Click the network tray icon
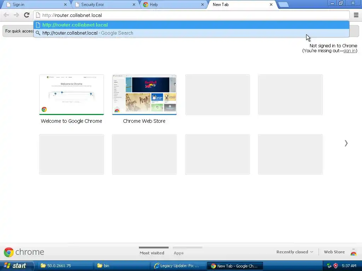Image resolution: width=362 pixels, height=271 pixels. click(329, 266)
